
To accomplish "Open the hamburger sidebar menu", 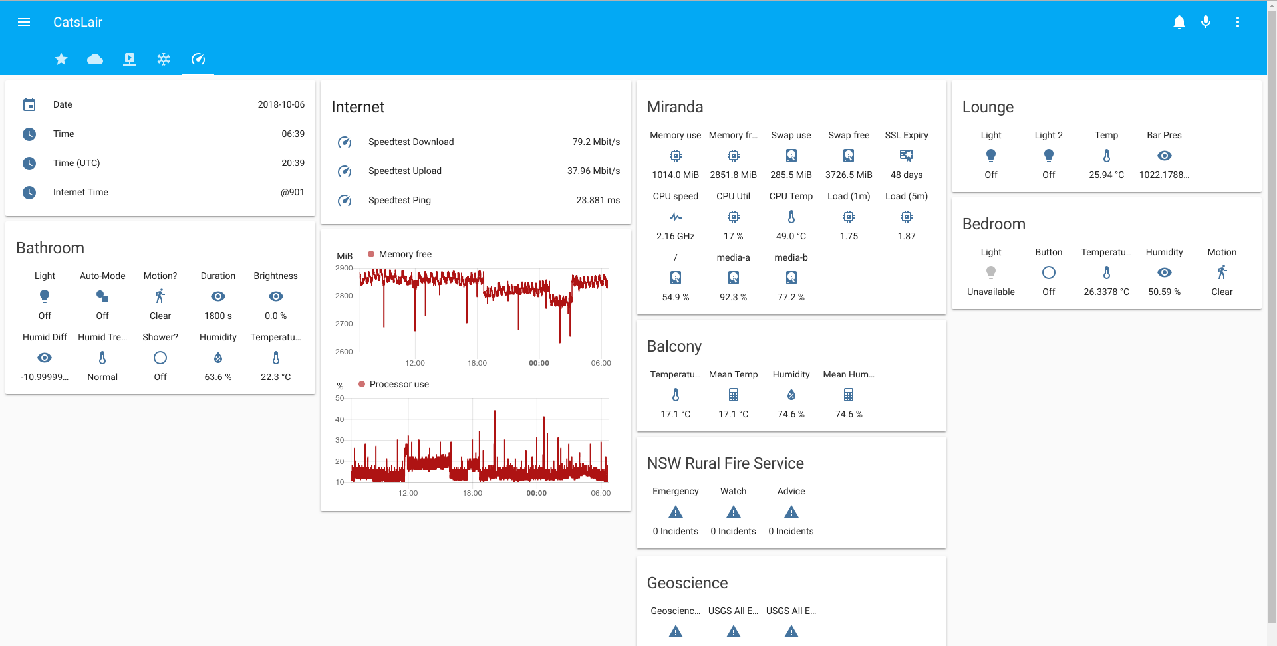I will [24, 22].
